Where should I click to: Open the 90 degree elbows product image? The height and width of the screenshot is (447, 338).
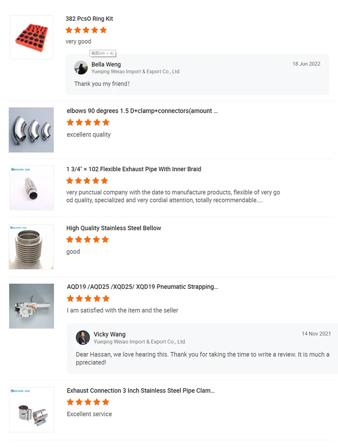(31, 130)
